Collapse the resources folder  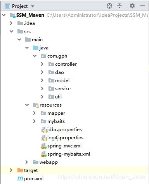[x=27, y=105]
